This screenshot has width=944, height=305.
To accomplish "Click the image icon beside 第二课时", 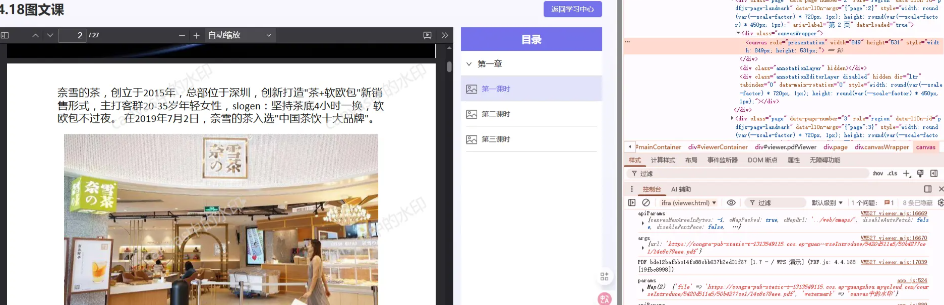I will 471,114.
